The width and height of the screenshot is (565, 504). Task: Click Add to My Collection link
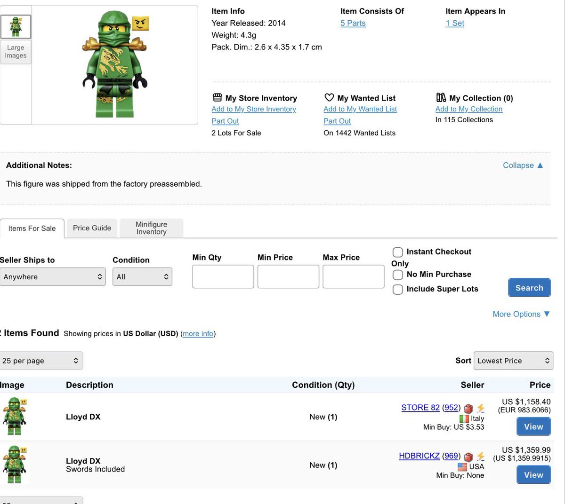[469, 109]
